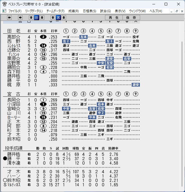The image size is (185, 192).
Task: Click the vertical scrollbar on right side
Action: click(182, 114)
